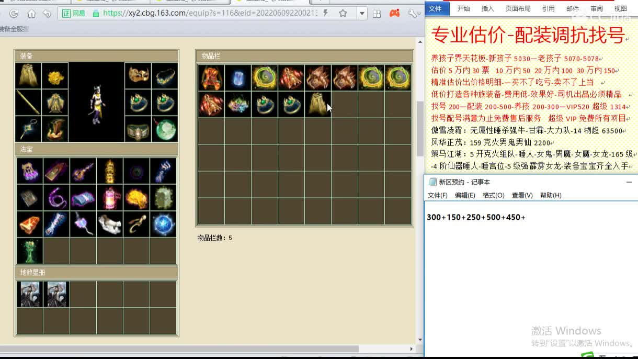Click the 物品栏 panel header
Image resolution: width=638 pixels, height=359 pixels.
click(305, 56)
